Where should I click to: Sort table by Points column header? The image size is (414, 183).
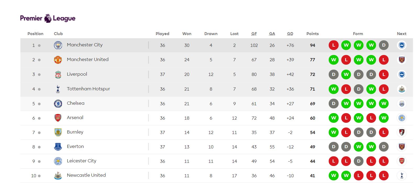[312, 34]
